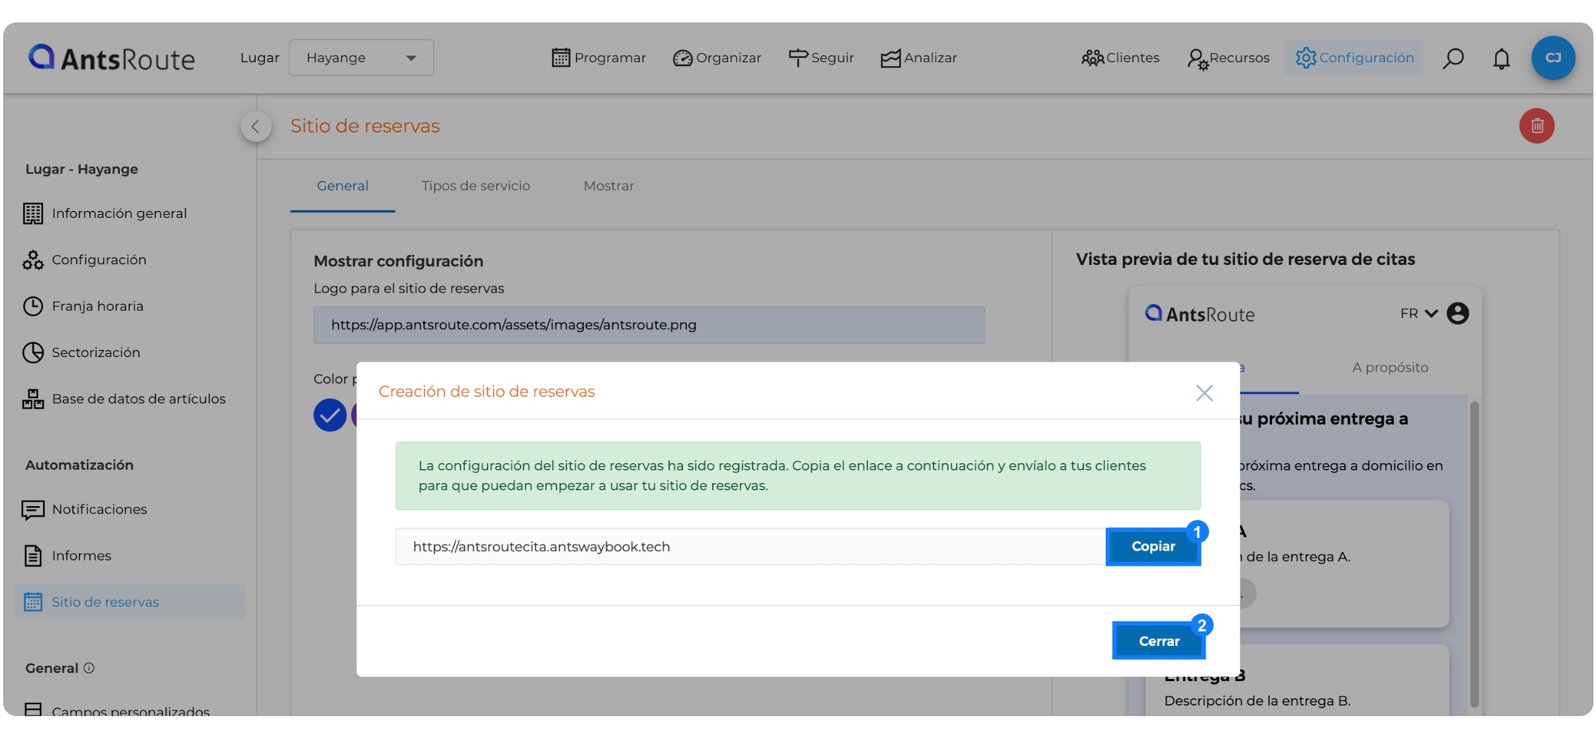The width and height of the screenshot is (1596, 738).
Task: Click the preview panel scrollbar
Action: click(1474, 553)
